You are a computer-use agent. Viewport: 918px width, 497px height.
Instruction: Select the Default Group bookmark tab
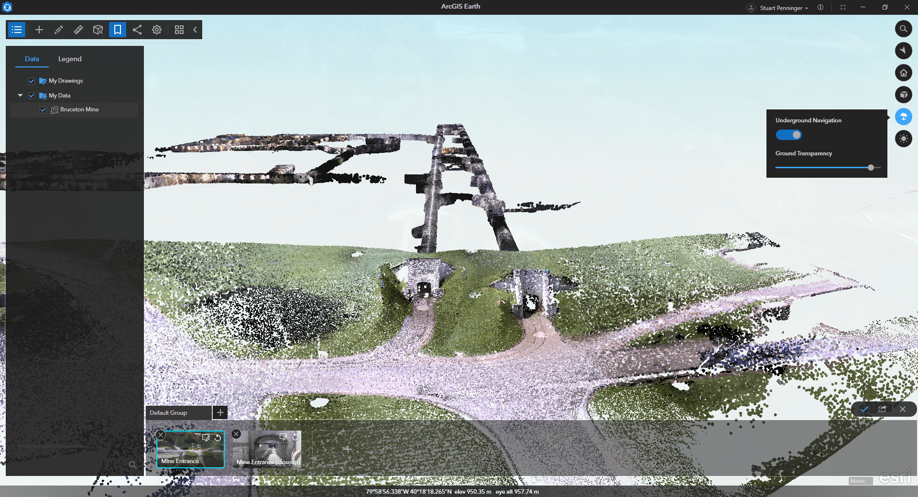[x=179, y=413]
